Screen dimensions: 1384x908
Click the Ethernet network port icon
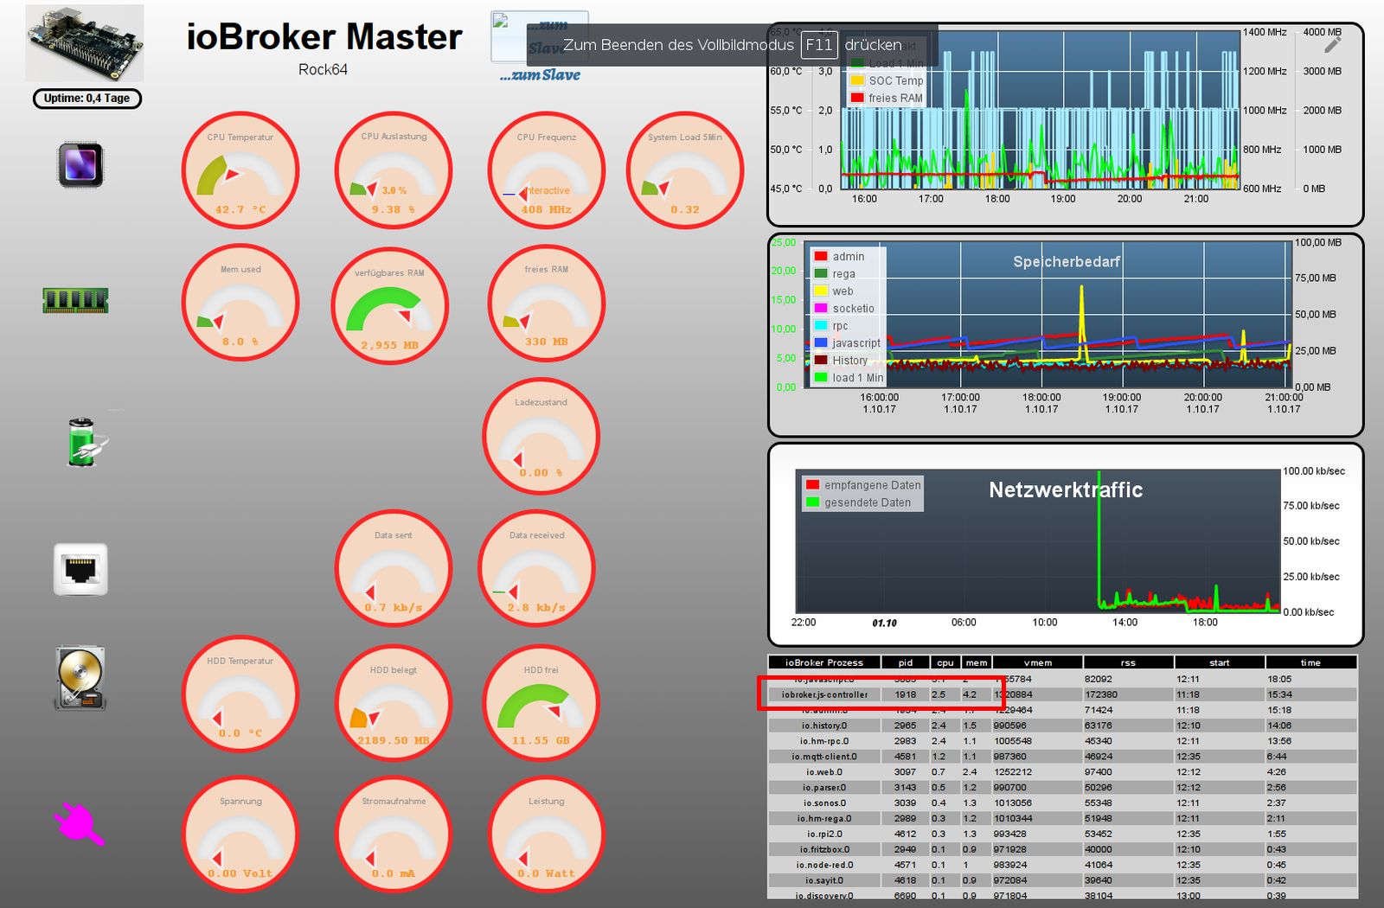[x=80, y=570]
